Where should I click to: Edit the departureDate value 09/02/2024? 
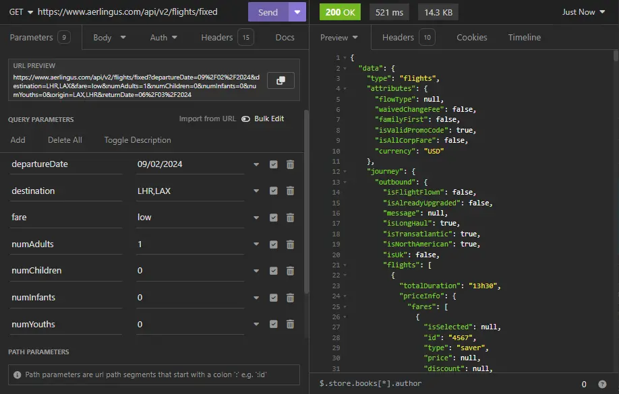pyautogui.click(x=190, y=164)
